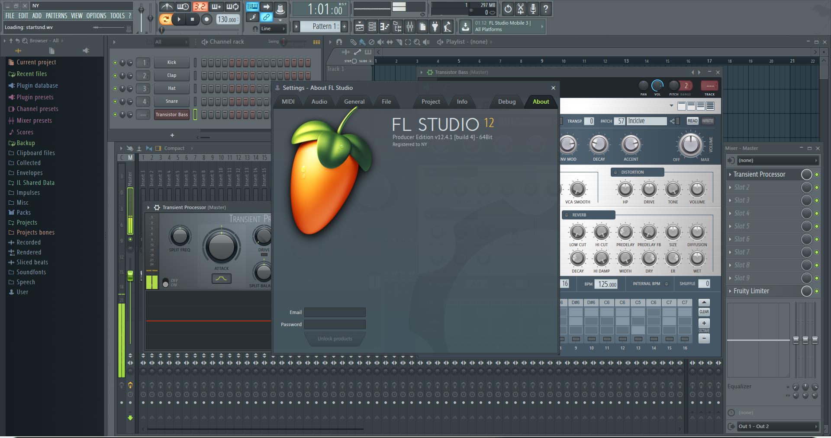Select the Kick channel button
831x438 pixels.
pyautogui.click(x=172, y=62)
